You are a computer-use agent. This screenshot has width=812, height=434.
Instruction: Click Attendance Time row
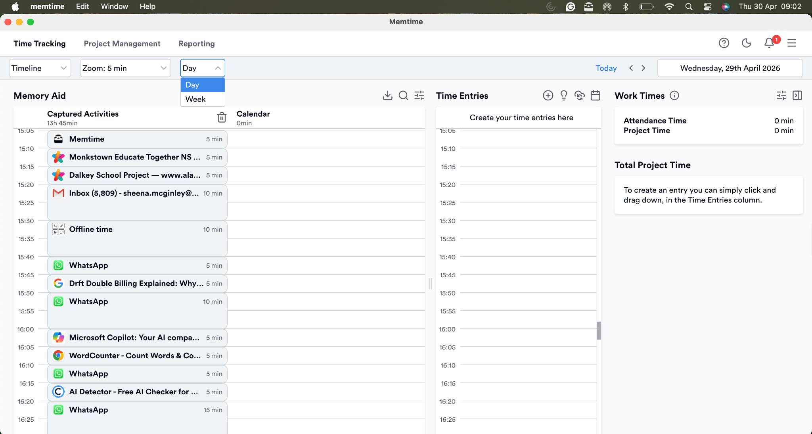tap(709, 121)
